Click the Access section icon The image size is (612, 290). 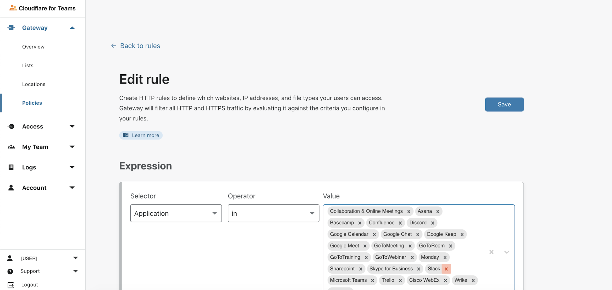click(x=11, y=126)
